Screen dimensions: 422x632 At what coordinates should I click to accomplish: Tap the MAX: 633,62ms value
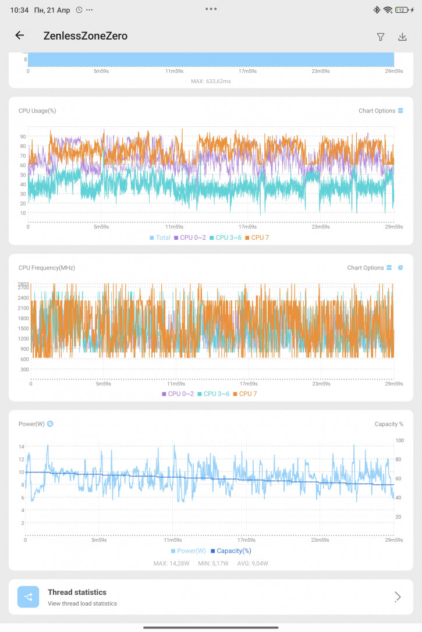tap(211, 81)
